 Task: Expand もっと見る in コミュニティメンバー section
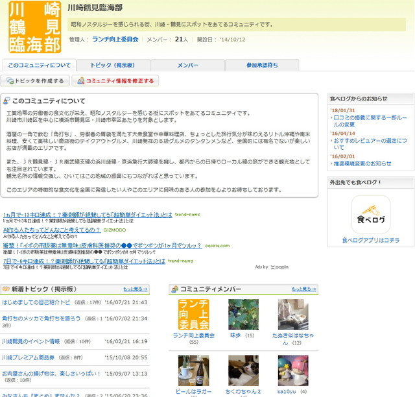[304, 289]
